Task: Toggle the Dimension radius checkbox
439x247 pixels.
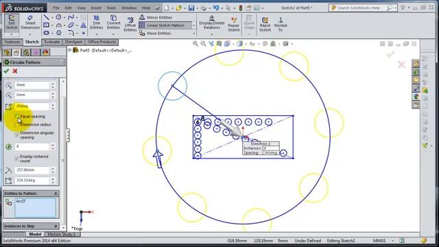Action: 16,124
